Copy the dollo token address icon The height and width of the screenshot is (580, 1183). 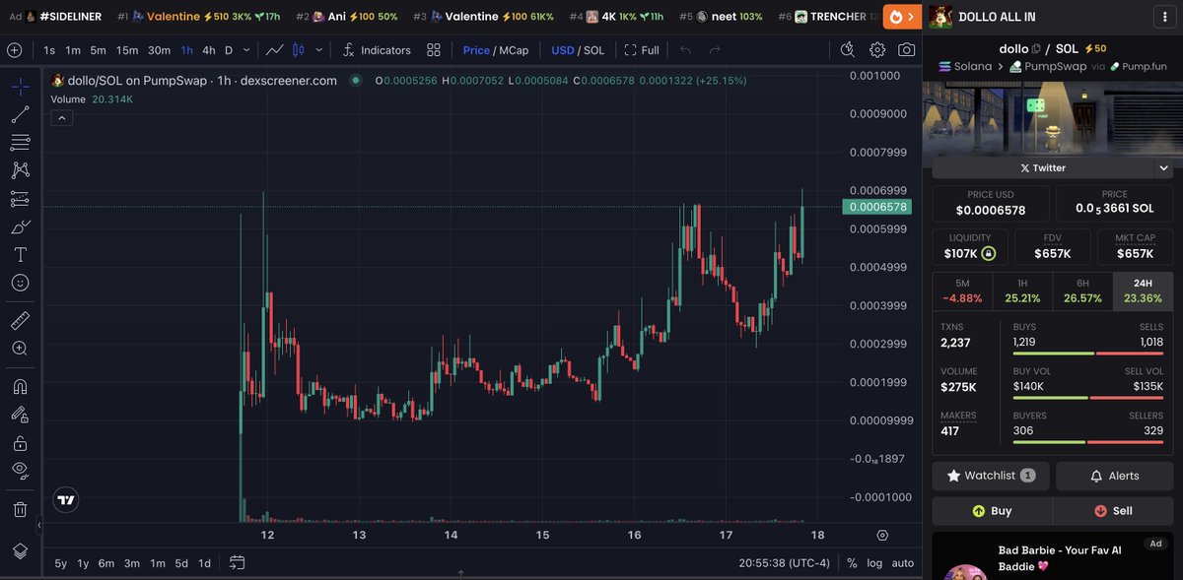(x=1035, y=48)
